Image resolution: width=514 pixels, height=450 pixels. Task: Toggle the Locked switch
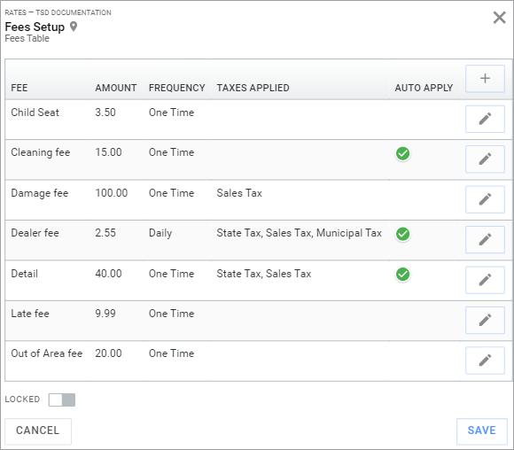coord(62,400)
